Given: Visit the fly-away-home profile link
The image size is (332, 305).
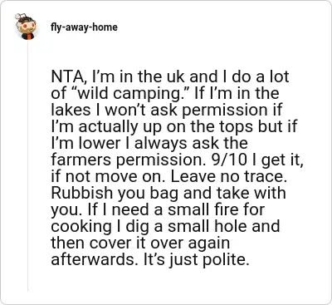Looking at the screenshot, I should coord(84,27).
